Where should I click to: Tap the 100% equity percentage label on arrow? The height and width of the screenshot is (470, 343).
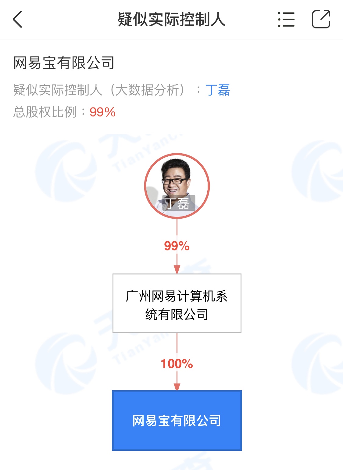[177, 364]
